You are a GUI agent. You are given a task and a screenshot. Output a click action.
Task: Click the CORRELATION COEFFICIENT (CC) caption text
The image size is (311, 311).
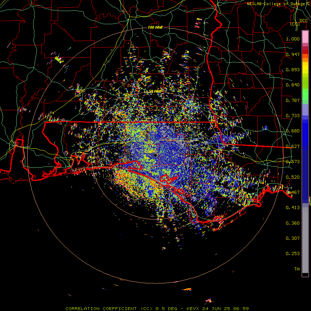pyautogui.click(x=109, y=309)
